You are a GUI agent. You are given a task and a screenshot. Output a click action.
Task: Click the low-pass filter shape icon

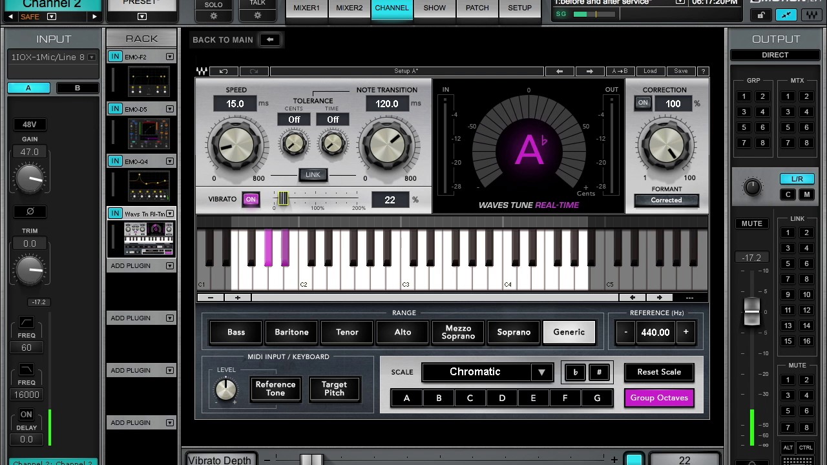pos(26,369)
